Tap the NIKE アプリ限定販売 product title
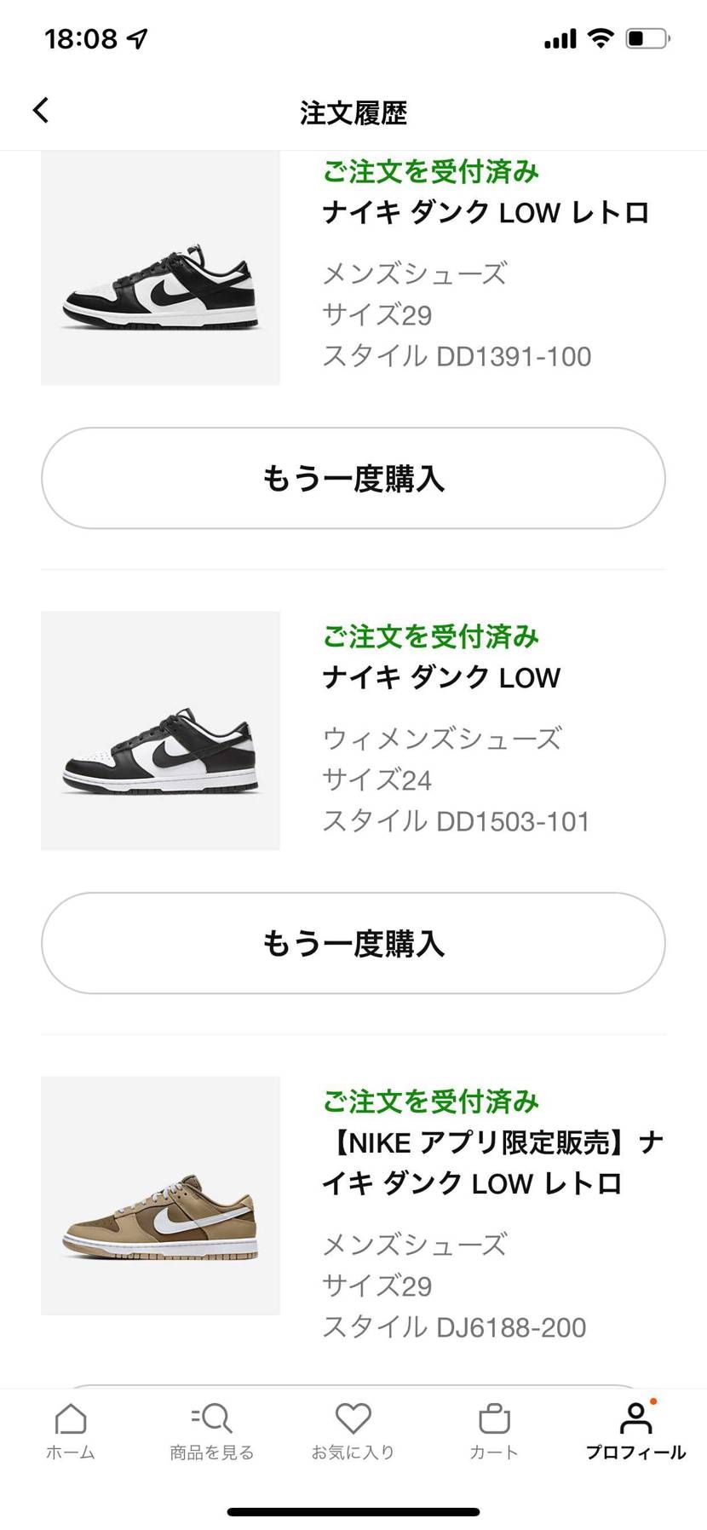Screen dimensions: 707x1530 (492, 1163)
